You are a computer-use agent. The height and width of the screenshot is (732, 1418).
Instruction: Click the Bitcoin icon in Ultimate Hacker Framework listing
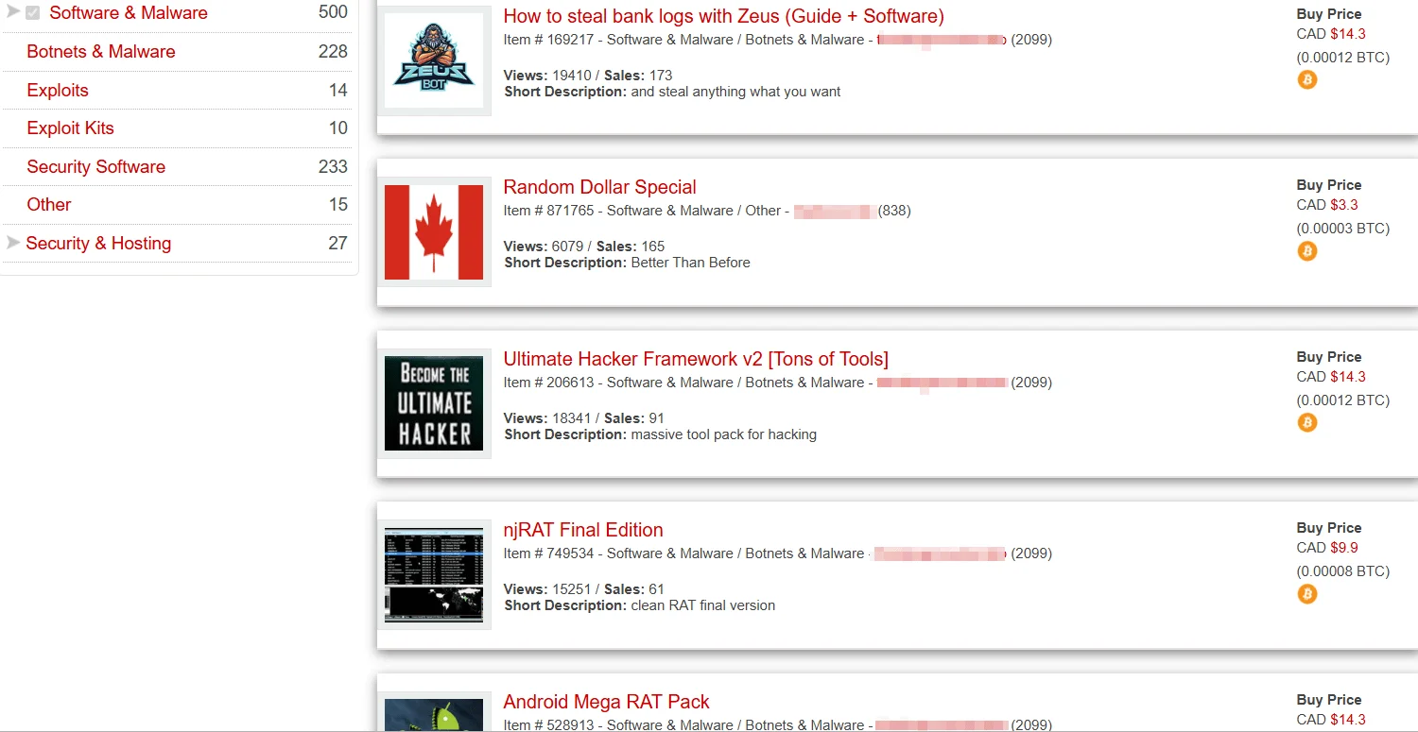pos(1306,422)
